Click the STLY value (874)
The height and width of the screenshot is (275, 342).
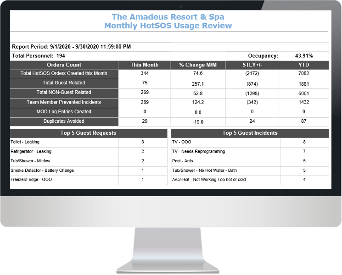point(252,84)
